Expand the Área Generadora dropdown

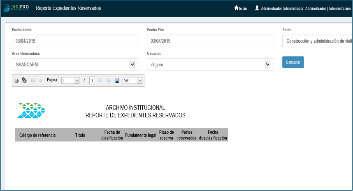pyautogui.click(x=132, y=64)
